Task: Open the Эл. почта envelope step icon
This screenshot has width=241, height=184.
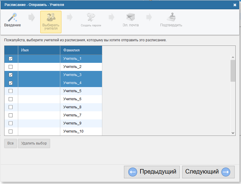Action: 131,17
